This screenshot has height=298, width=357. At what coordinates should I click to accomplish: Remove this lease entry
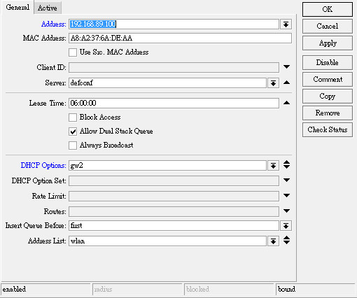pos(328,113)
